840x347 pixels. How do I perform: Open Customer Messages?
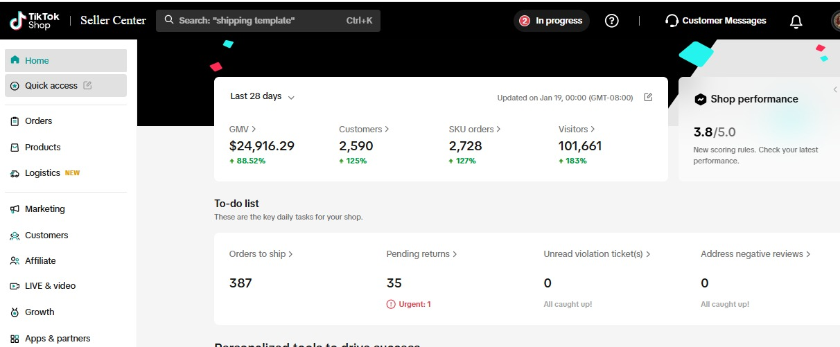tap(716, 21)
